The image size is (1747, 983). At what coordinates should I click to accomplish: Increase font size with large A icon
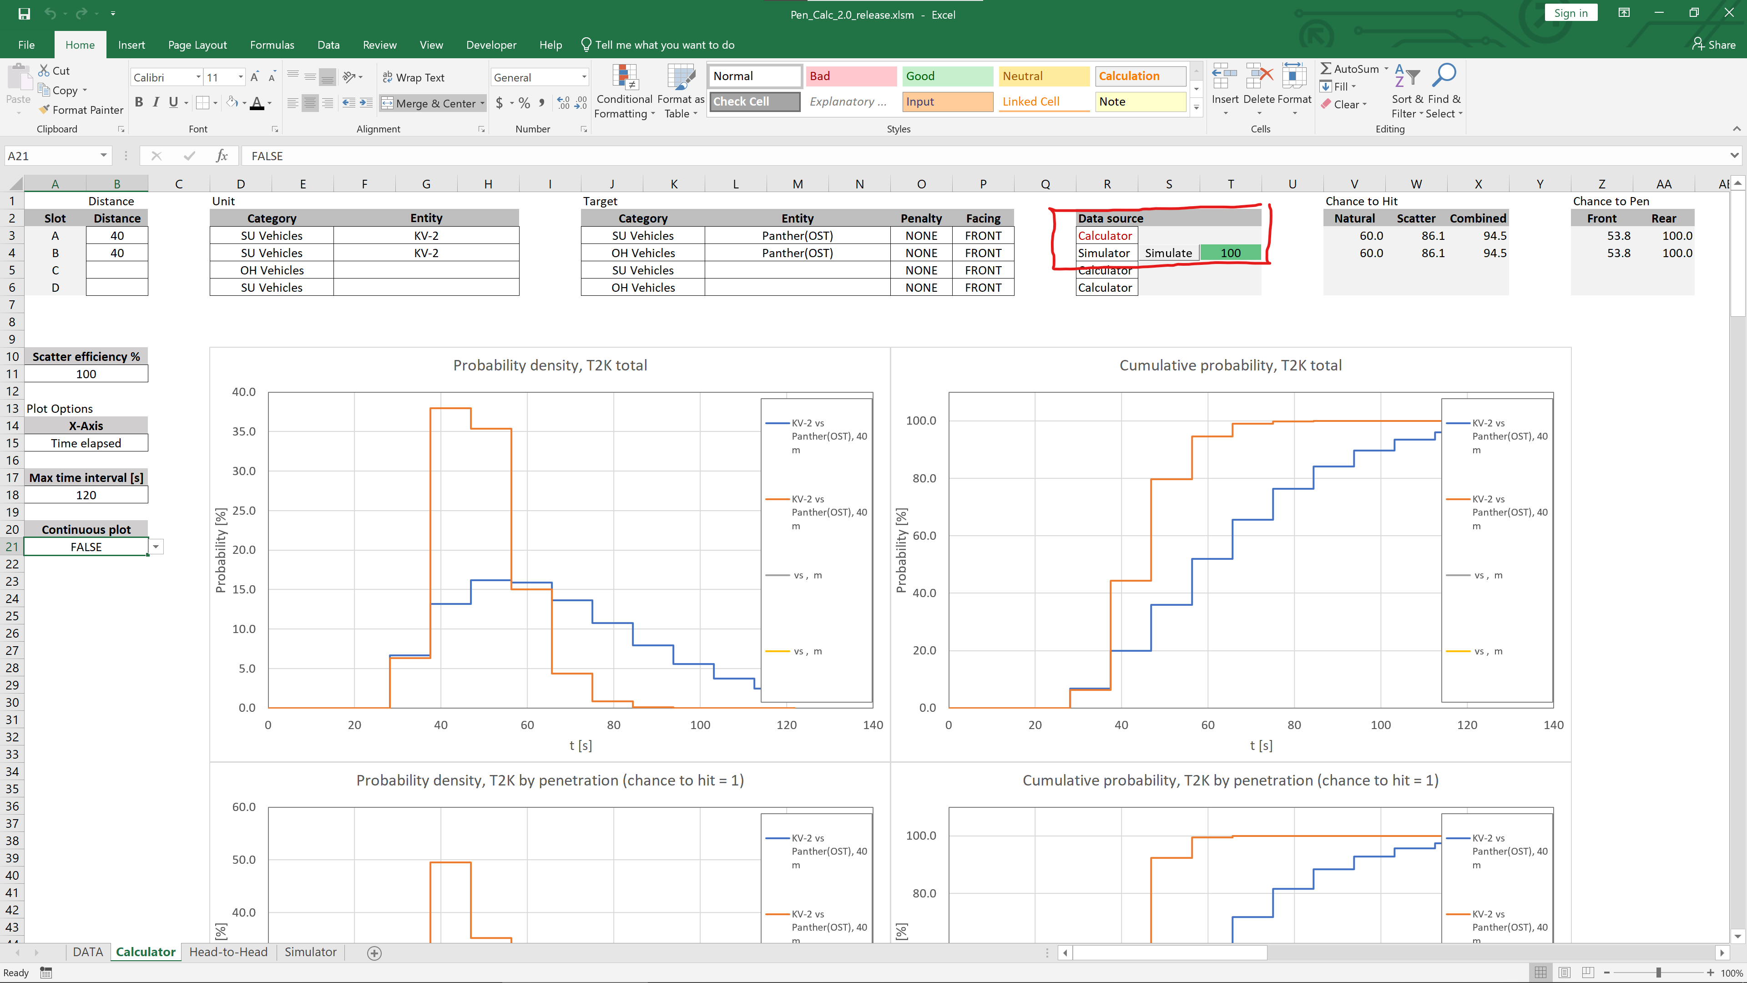[x=254, y=77]
